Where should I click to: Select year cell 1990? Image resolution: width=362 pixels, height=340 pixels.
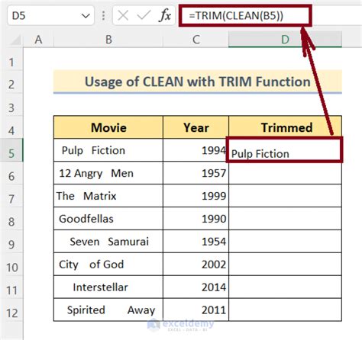point(196,219)
